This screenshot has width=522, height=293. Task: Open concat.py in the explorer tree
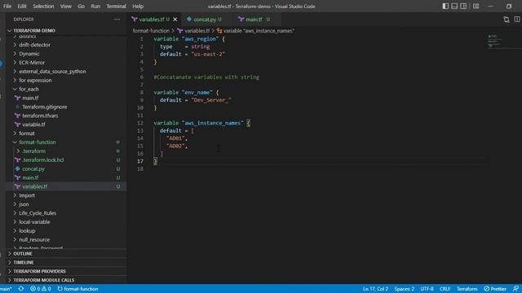(x=33, y=168)
